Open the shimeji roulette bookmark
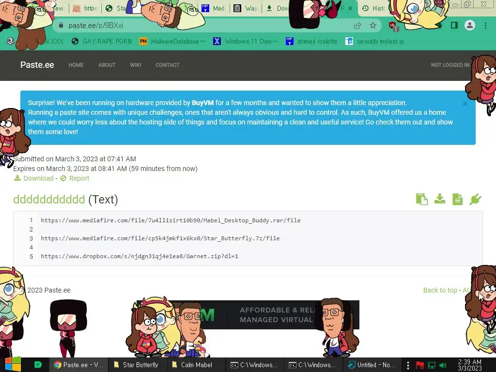The image size is (496, 372). 311,42
